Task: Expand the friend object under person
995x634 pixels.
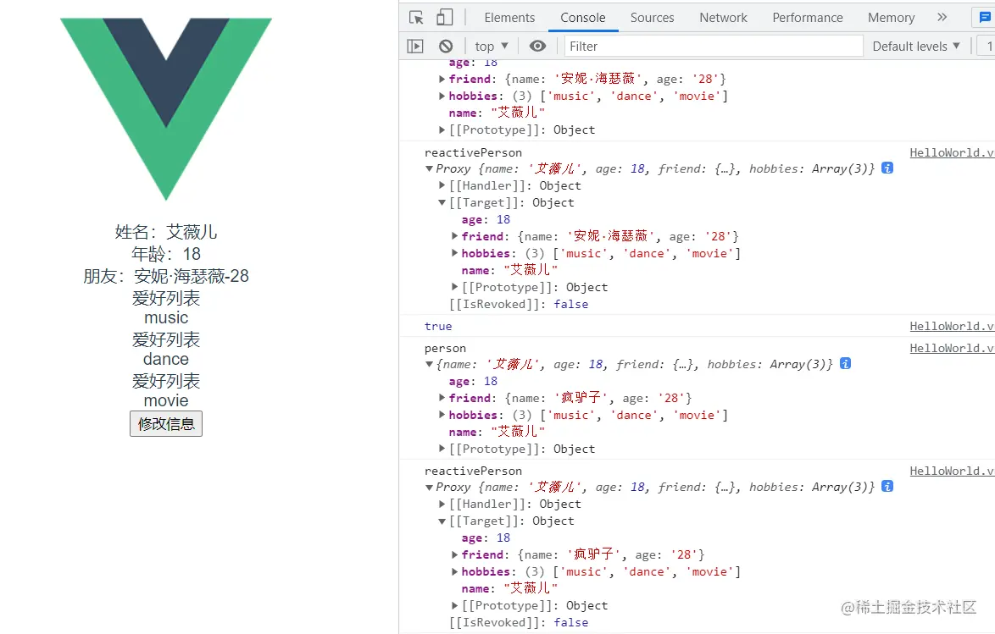Action: point(442,398)
